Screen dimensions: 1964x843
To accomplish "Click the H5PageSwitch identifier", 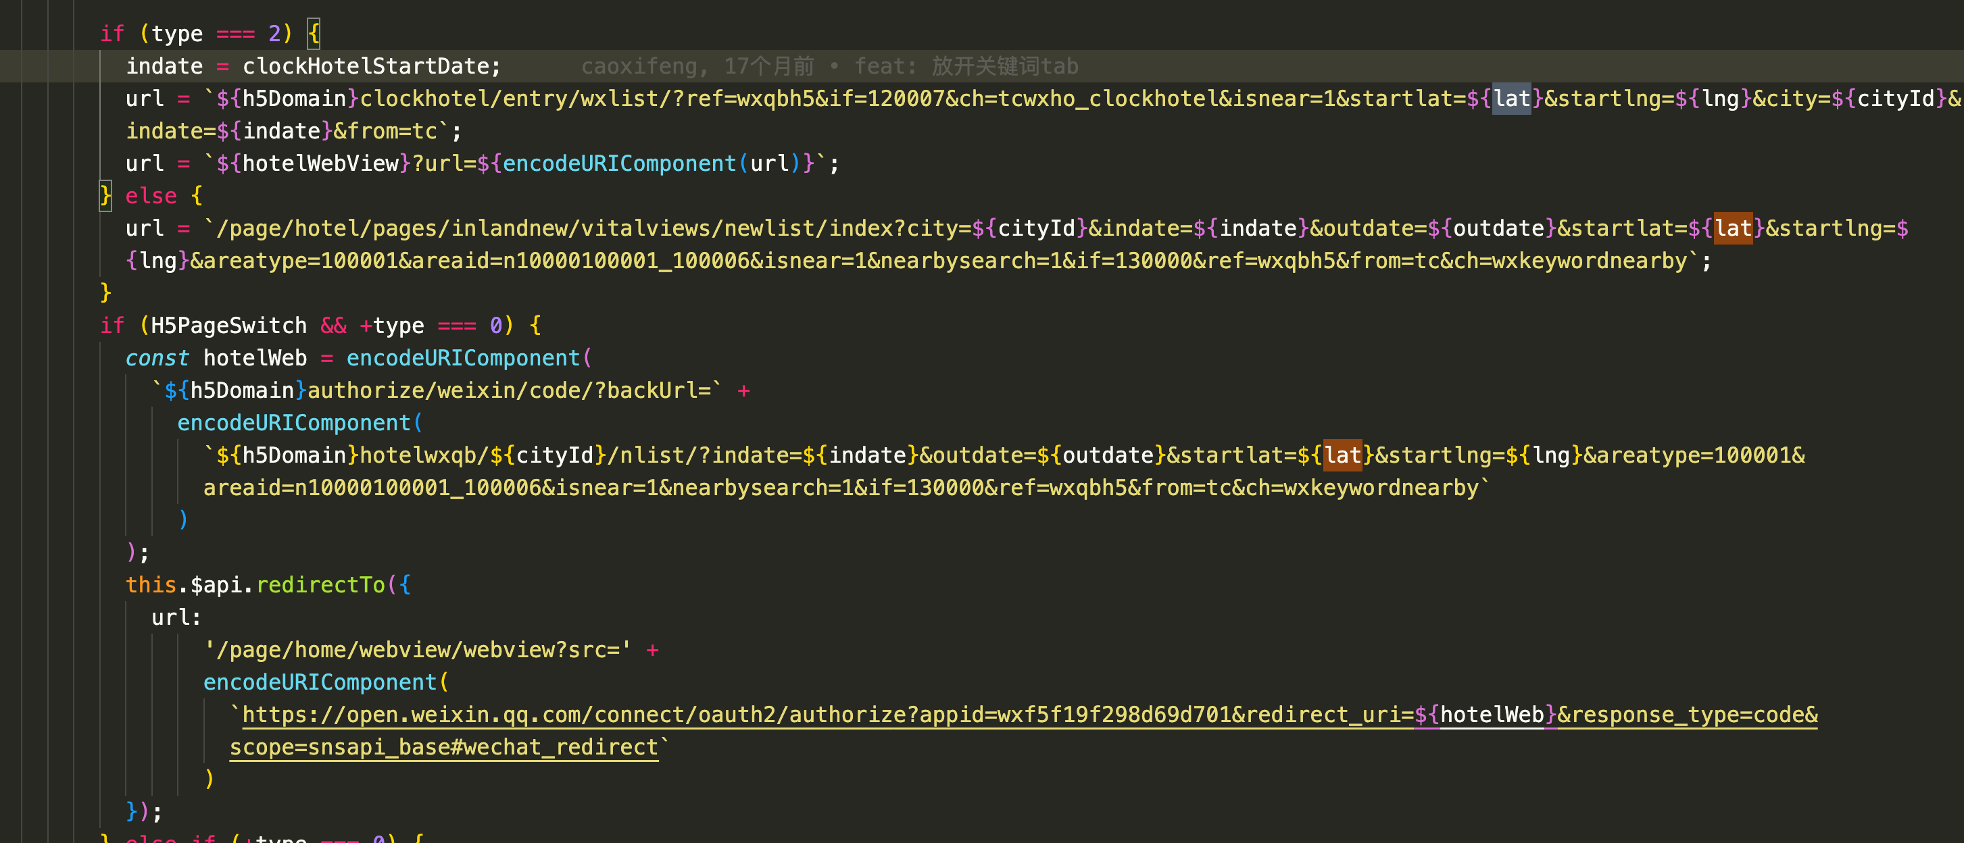I will 228,326.
